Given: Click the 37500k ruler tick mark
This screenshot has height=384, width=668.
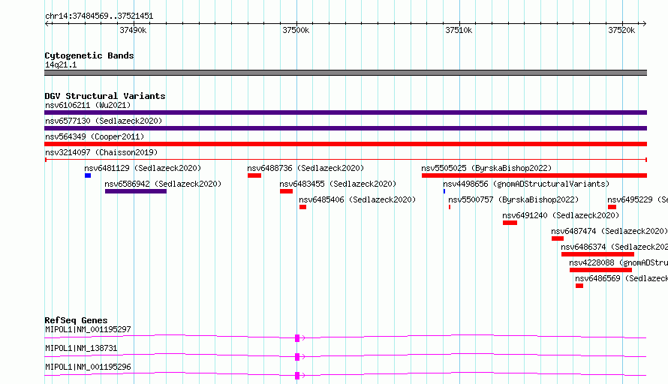Looking at the screenshot, I should click(x=297, y=24).
